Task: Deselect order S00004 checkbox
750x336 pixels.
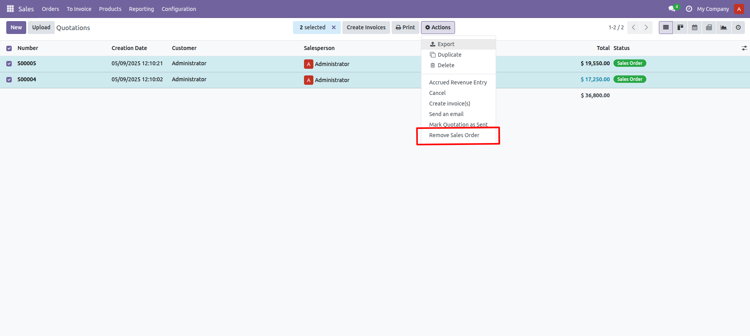Action: point(9,80)
